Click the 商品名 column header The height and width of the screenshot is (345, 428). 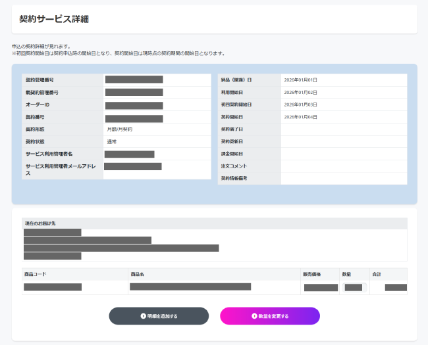click(x=138, y=274)
